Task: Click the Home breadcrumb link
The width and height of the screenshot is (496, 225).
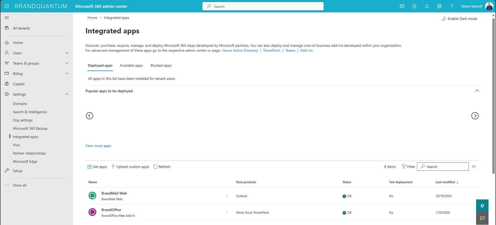Action: [92, 18]
